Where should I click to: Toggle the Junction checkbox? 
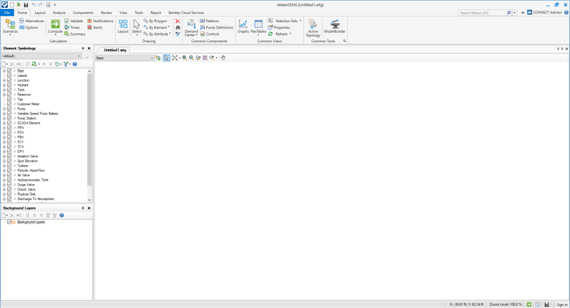[x=9, y=80]
